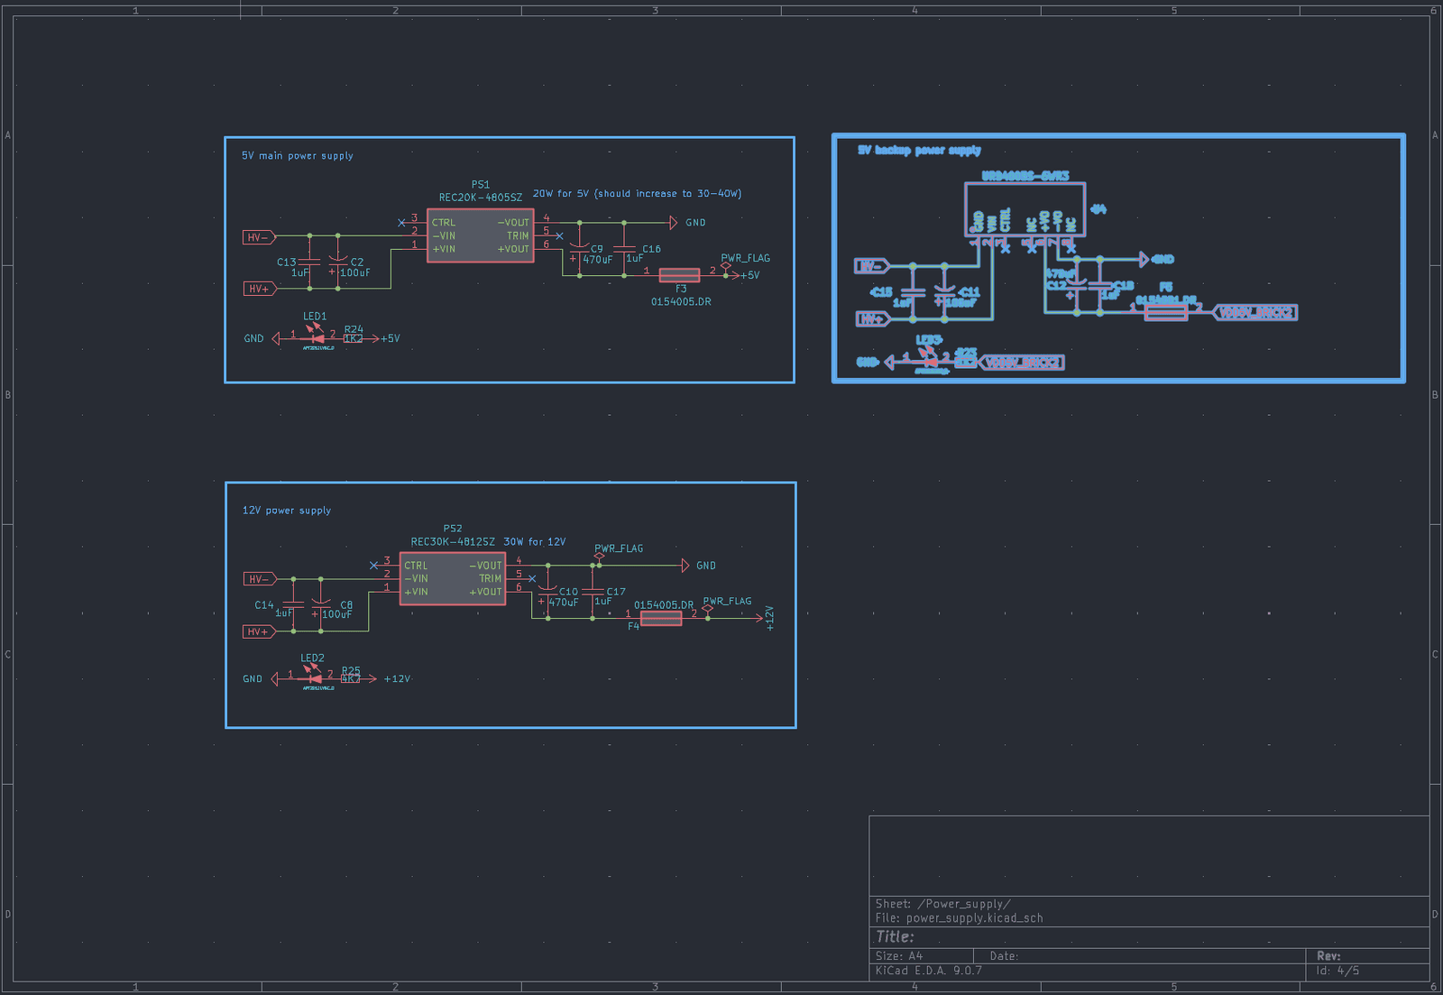
Task: Click the HV+ label in backup supply
Action: click(872, 318)
